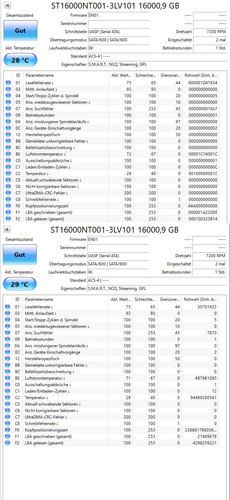Click the Akt. Wert header in the 28 °C panel
230x500 pixels.
click(x=121, y=75)
